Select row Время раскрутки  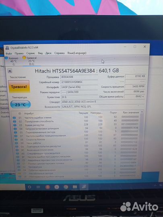pyautogui.click(x=76, y=125)
